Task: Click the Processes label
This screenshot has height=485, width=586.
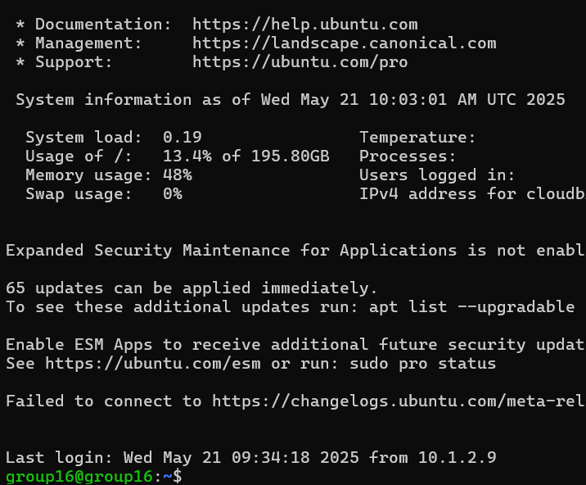Action: 408,156
